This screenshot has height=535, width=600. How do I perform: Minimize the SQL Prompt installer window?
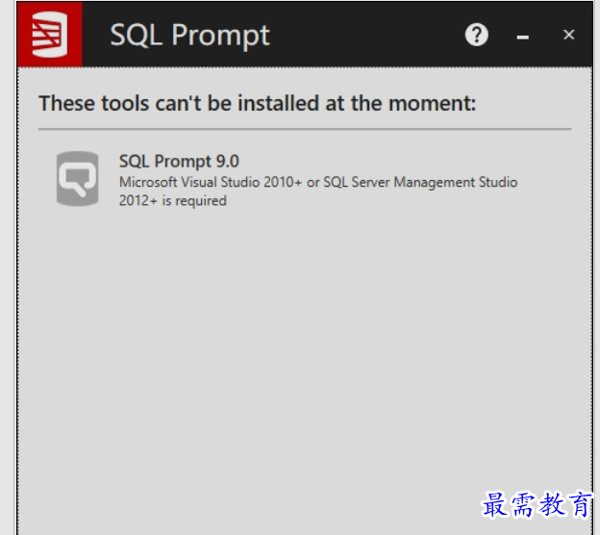click(523, 37)
